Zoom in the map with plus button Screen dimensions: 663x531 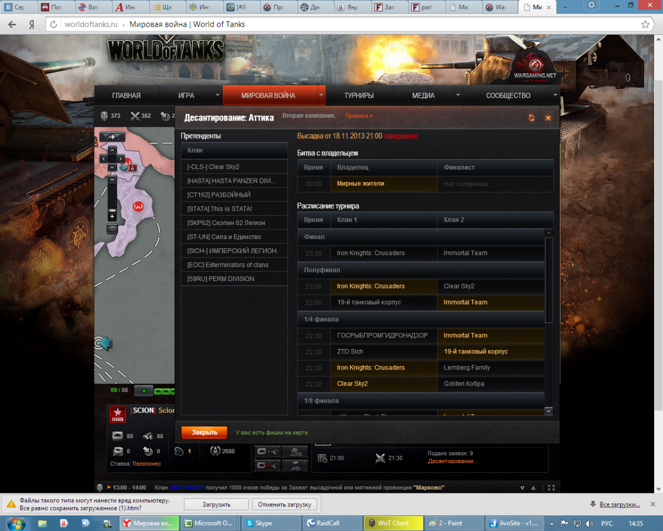(112, 217)
